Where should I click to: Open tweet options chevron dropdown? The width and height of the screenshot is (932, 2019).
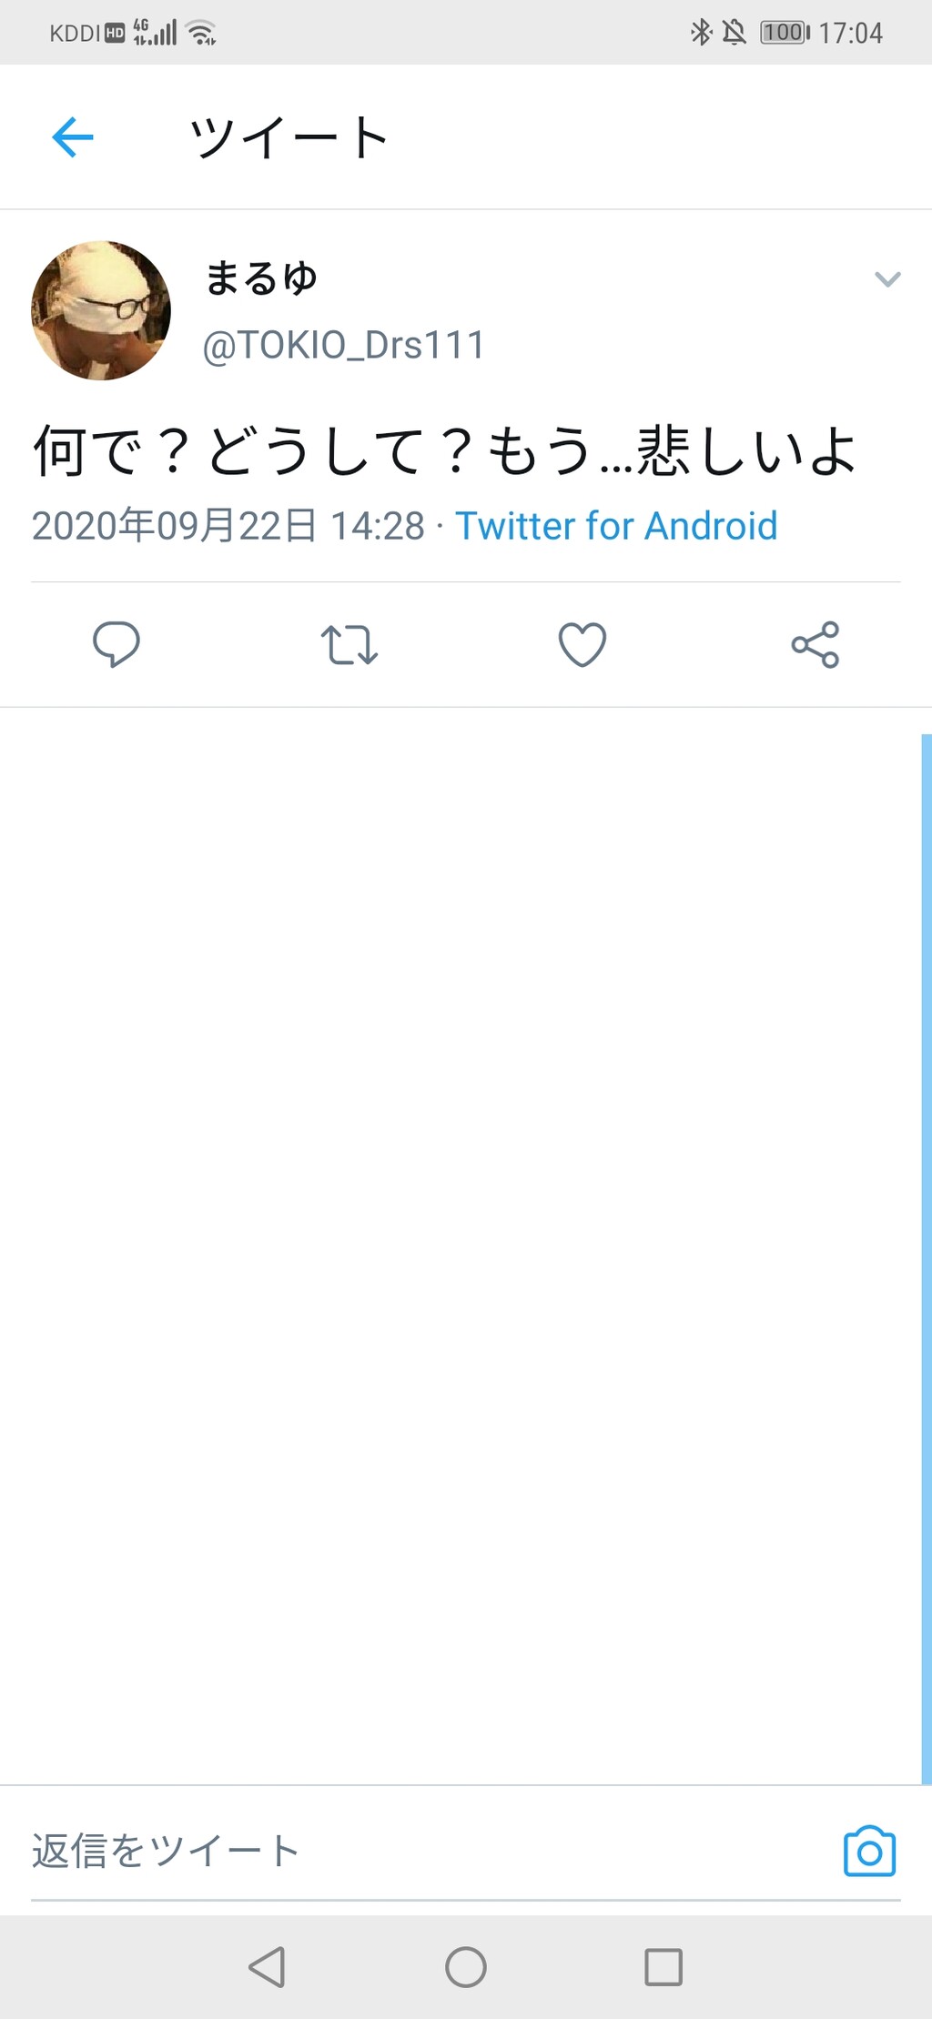(887, 279)
